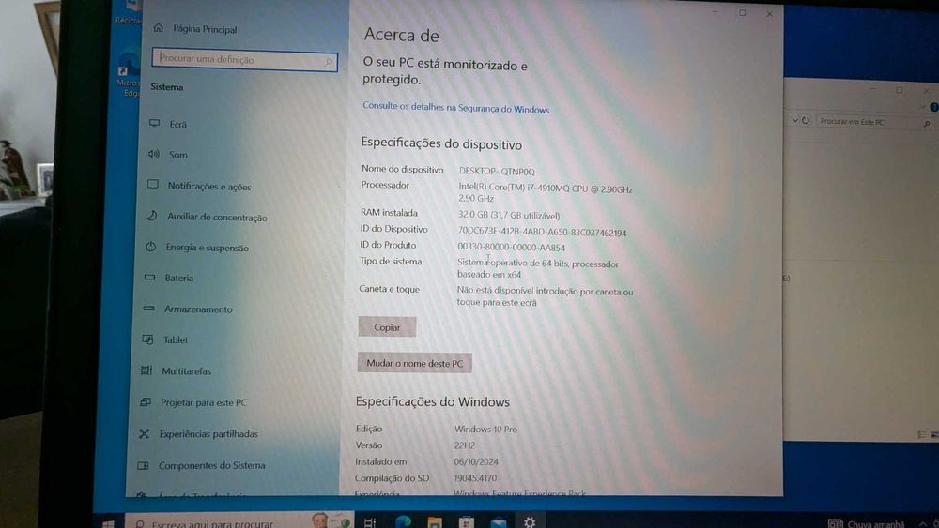Image resolution: width=939 pixels, height=528 pixels.
Task: Click the version value 22H2
Action: point(465,445)
